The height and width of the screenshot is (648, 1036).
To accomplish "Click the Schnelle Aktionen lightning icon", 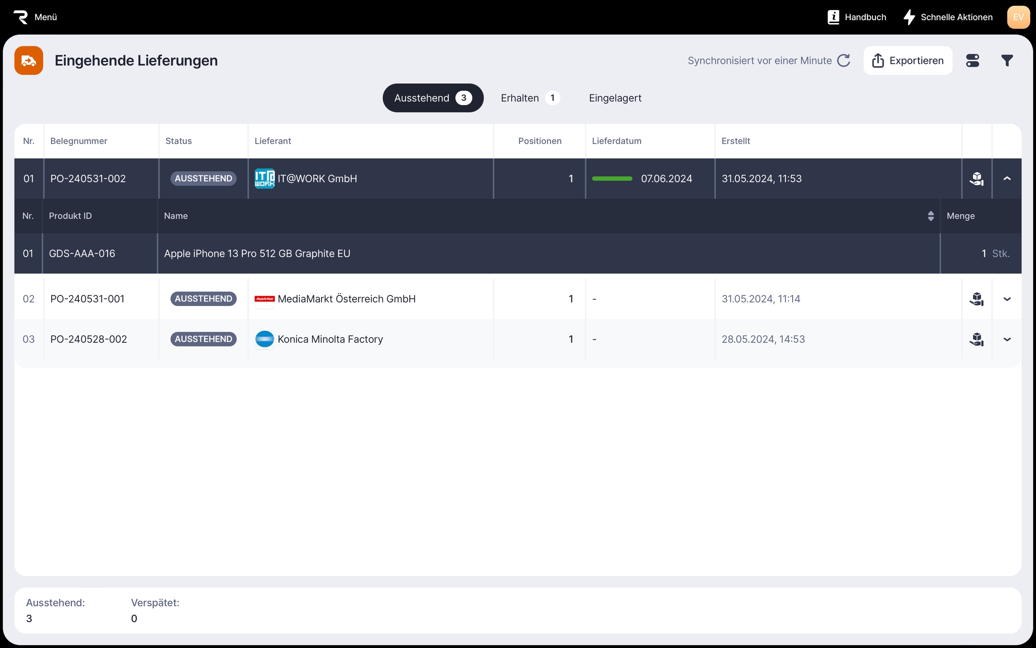I will [909, 17].
